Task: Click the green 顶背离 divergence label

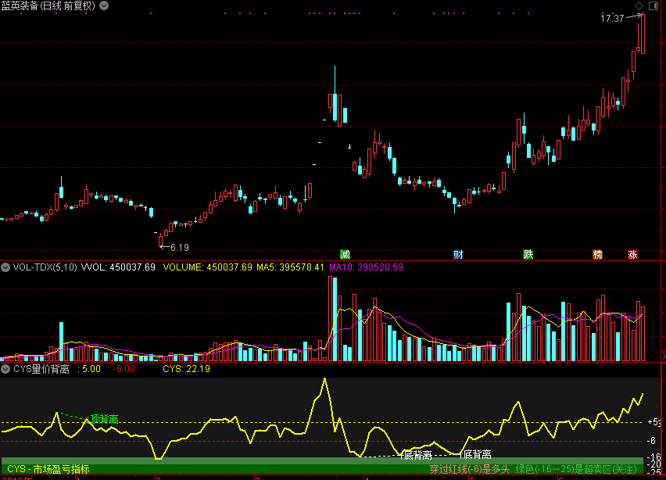Action: point(105,419)
